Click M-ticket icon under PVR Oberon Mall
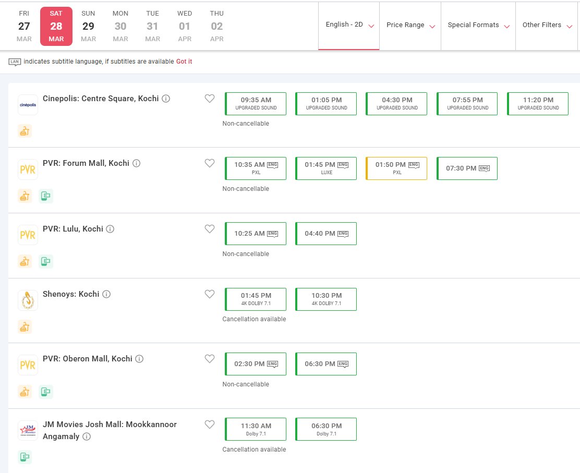This screenshot has height=473, width=580. tap(46, 392)
